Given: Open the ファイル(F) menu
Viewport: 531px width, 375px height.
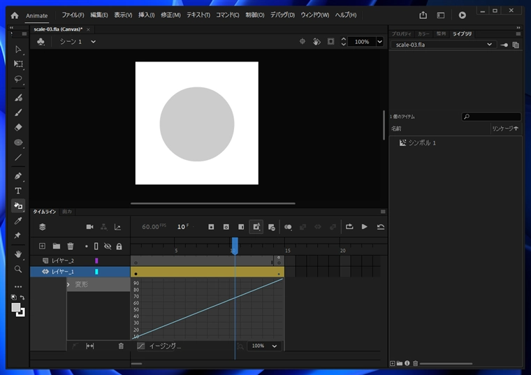Looking at the screenshot, I should click(x=73, y=15).
